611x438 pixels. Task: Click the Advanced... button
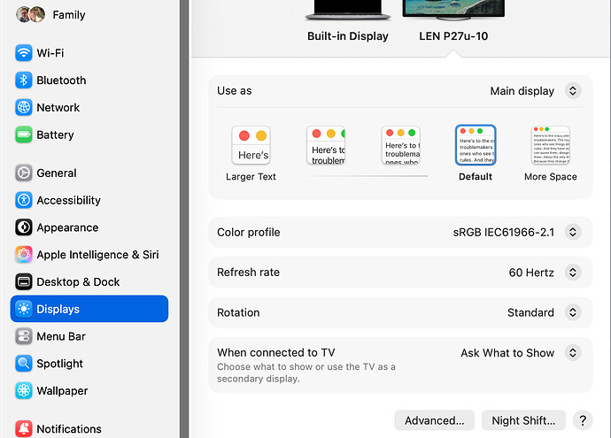click(435, 420)
